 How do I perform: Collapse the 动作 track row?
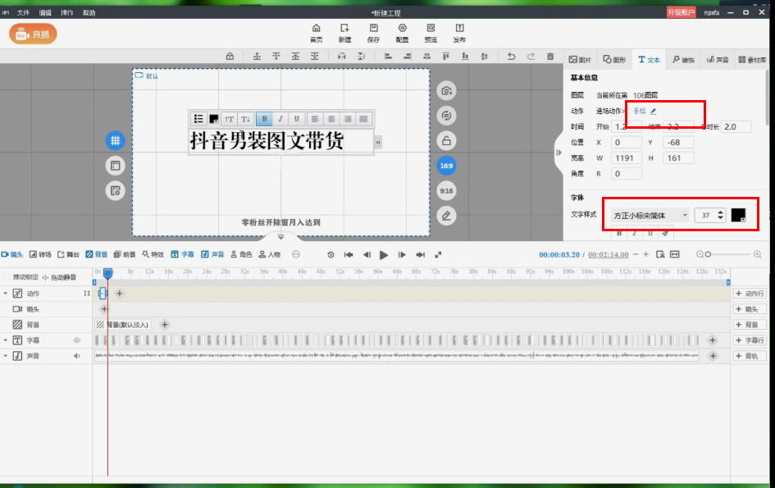tap(6, 293)
